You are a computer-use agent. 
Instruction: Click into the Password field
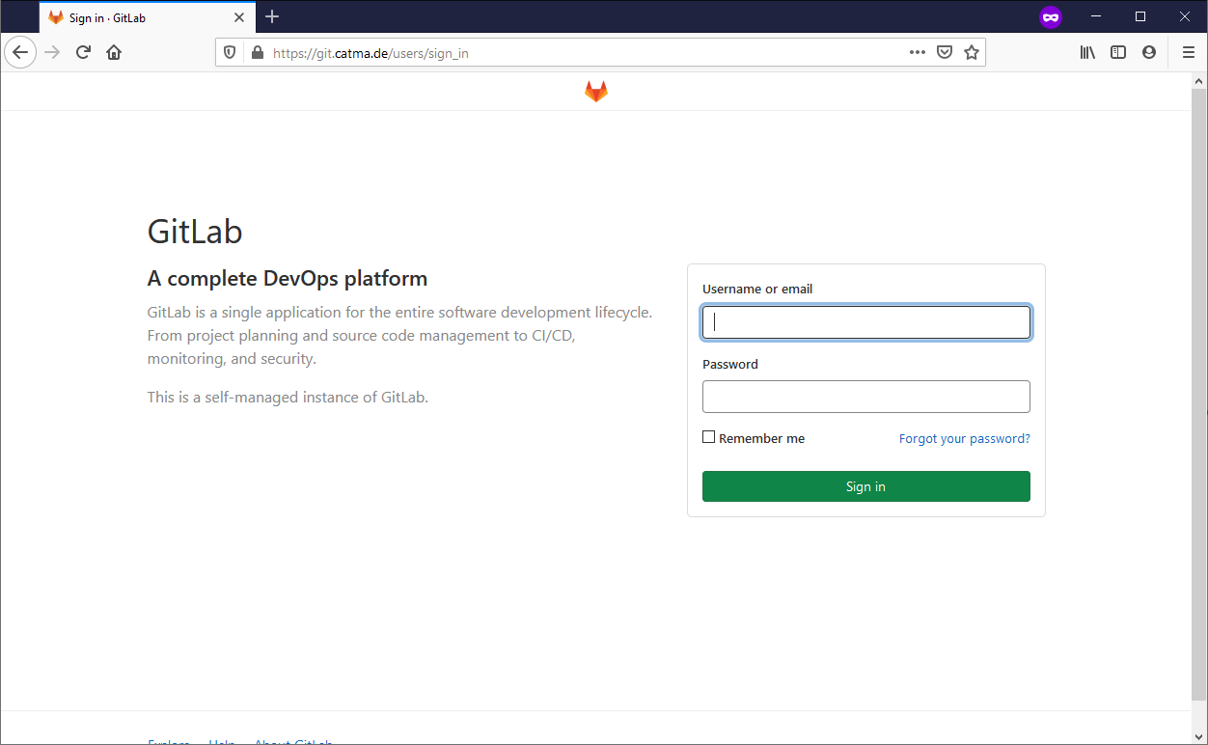[866, 397]
